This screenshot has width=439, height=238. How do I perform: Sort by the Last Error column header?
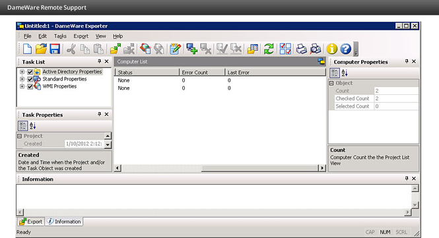275,73
